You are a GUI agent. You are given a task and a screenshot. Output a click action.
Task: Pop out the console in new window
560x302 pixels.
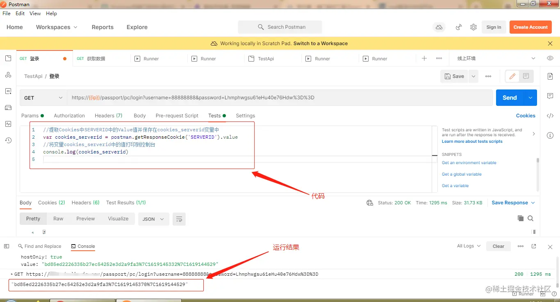534,246
